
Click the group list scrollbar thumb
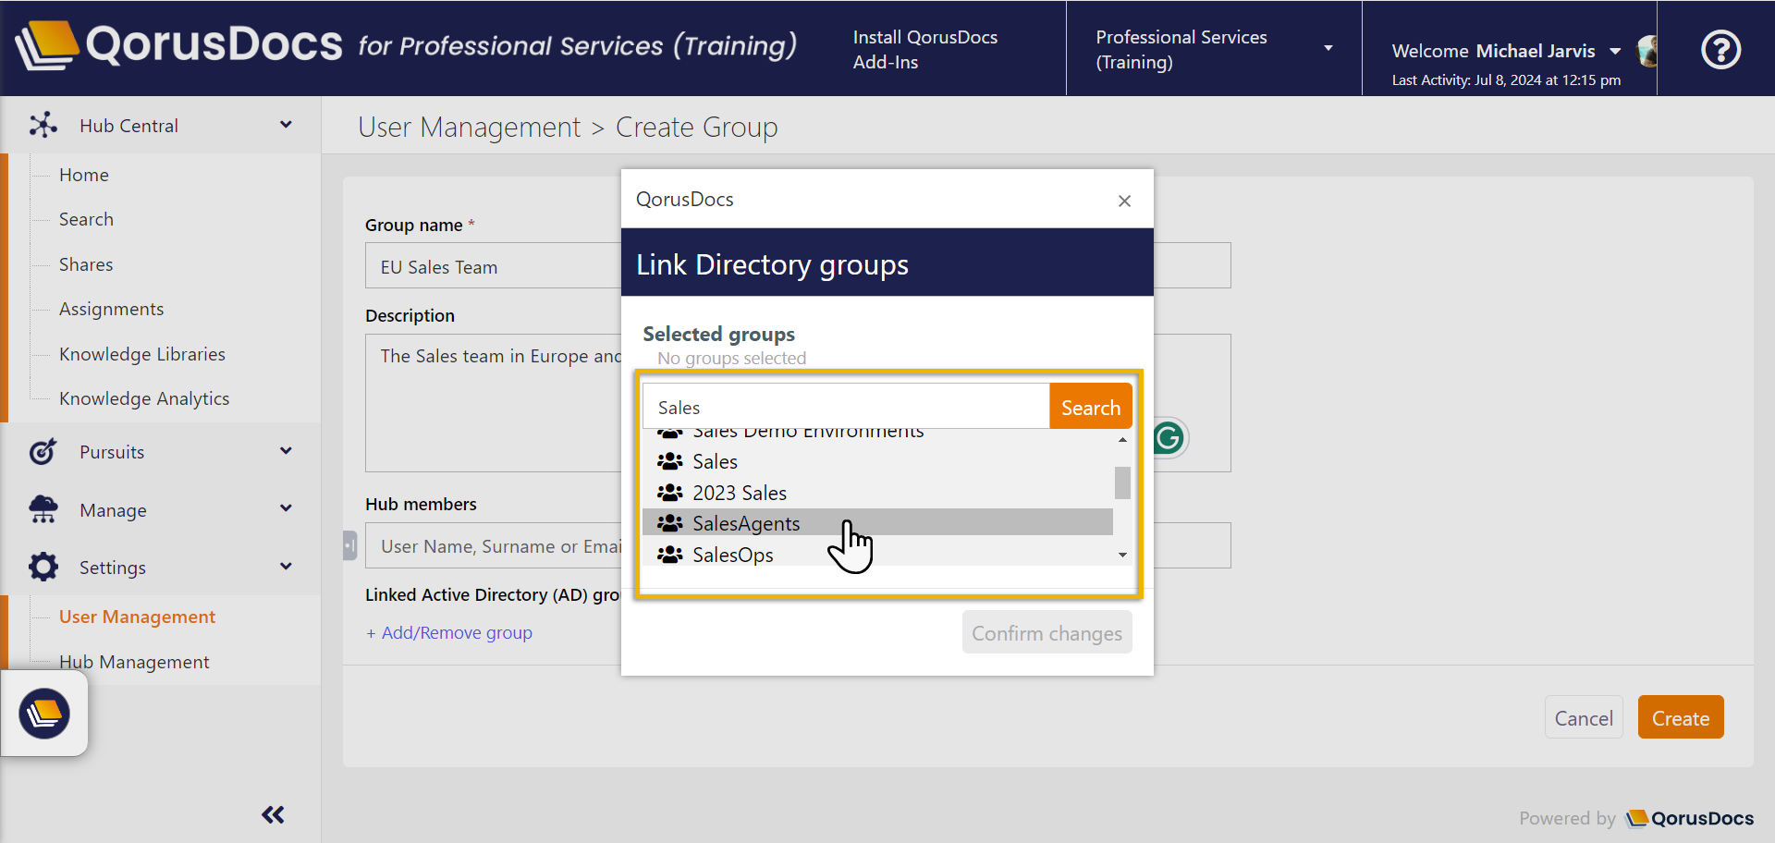[1122, 483]
